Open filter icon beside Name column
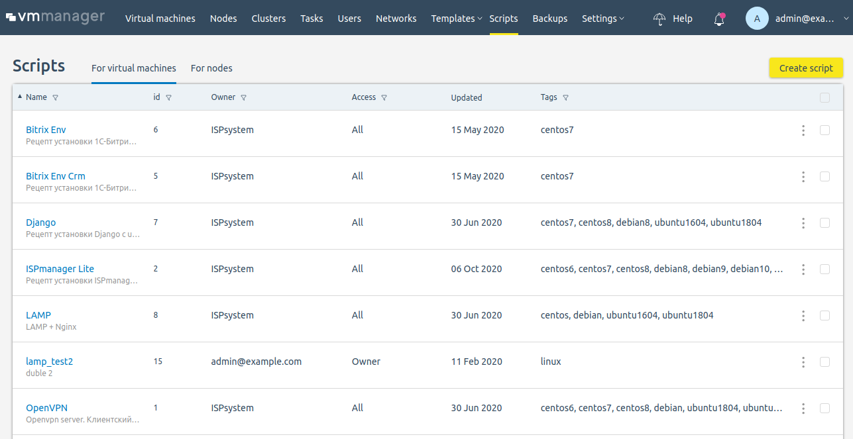The image size is (853, 439). click(55, 97)
